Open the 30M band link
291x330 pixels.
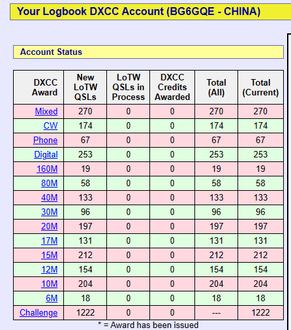click(x=50, y=212)
